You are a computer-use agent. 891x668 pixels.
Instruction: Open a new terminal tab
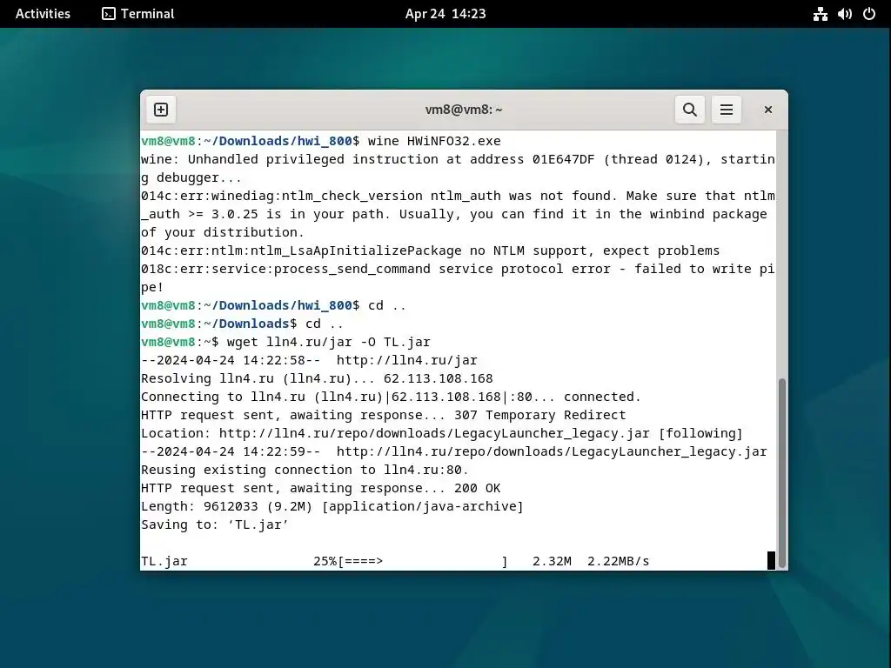(x=161, y=110)
